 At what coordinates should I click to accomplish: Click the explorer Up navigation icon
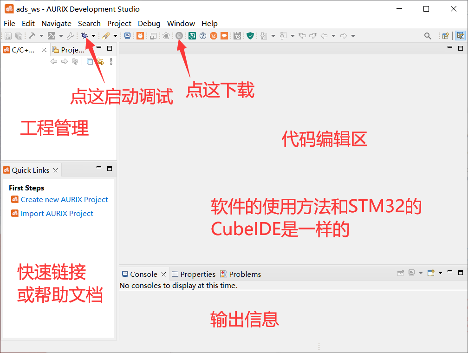[75, 61]
